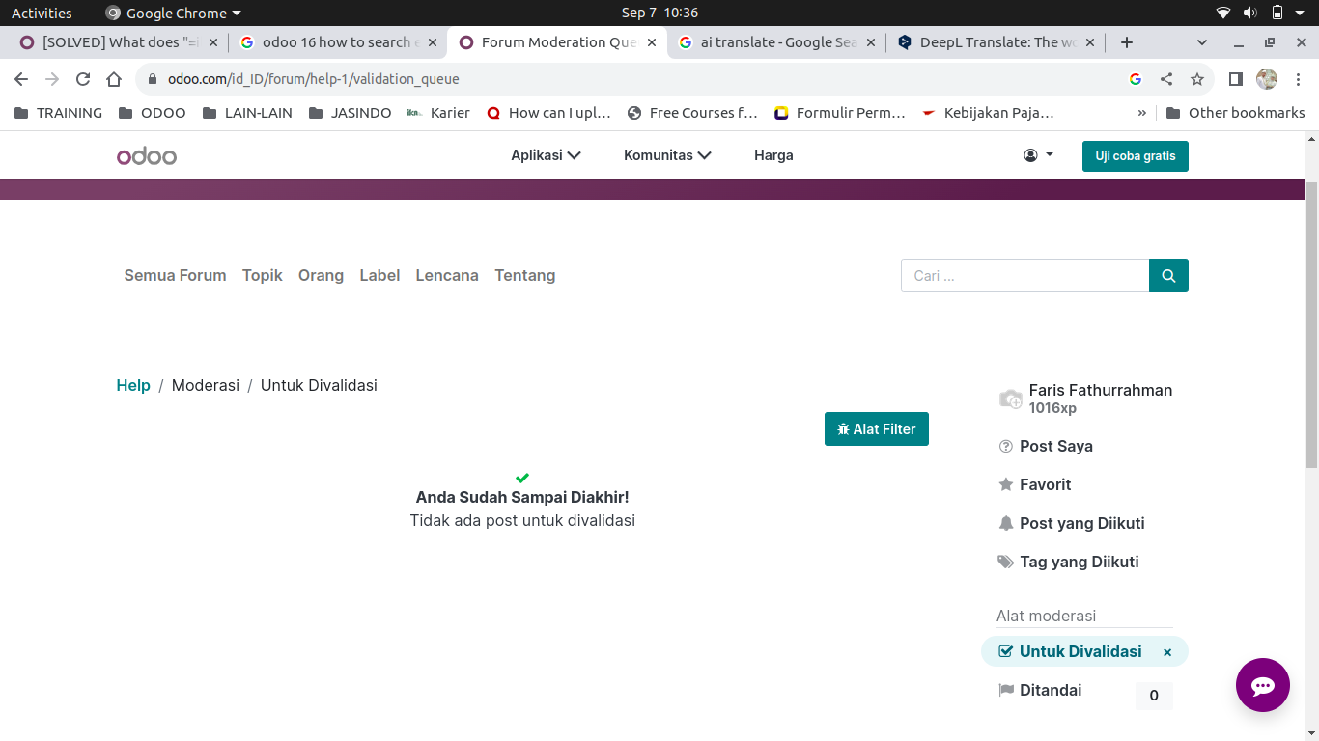Image resolution: width=1319 pixels, height=741 pixels.
Task: Switch to the DeepL Translate tab
Action: (996, 42)
